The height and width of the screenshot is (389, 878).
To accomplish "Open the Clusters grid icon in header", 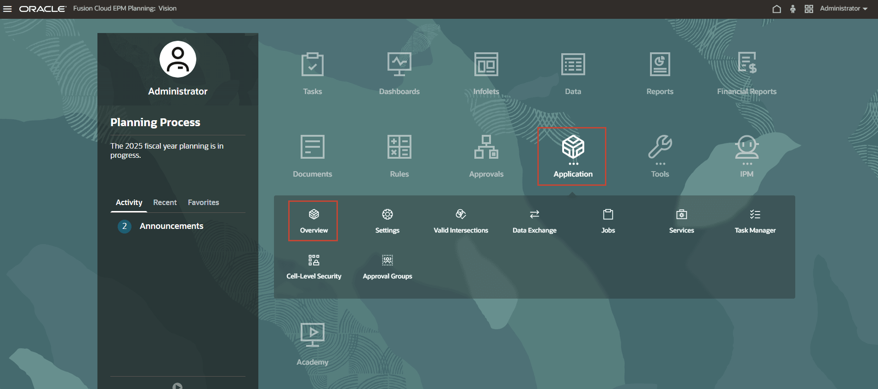I will click(809, 9).
